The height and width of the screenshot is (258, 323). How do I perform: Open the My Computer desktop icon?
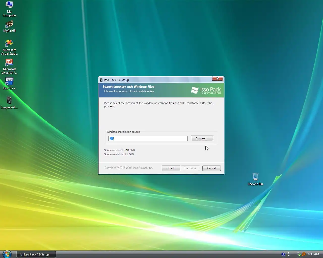9,9
